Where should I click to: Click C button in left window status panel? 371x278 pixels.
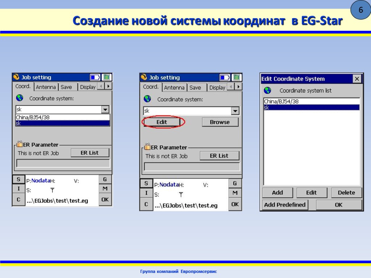pos(18,199)
